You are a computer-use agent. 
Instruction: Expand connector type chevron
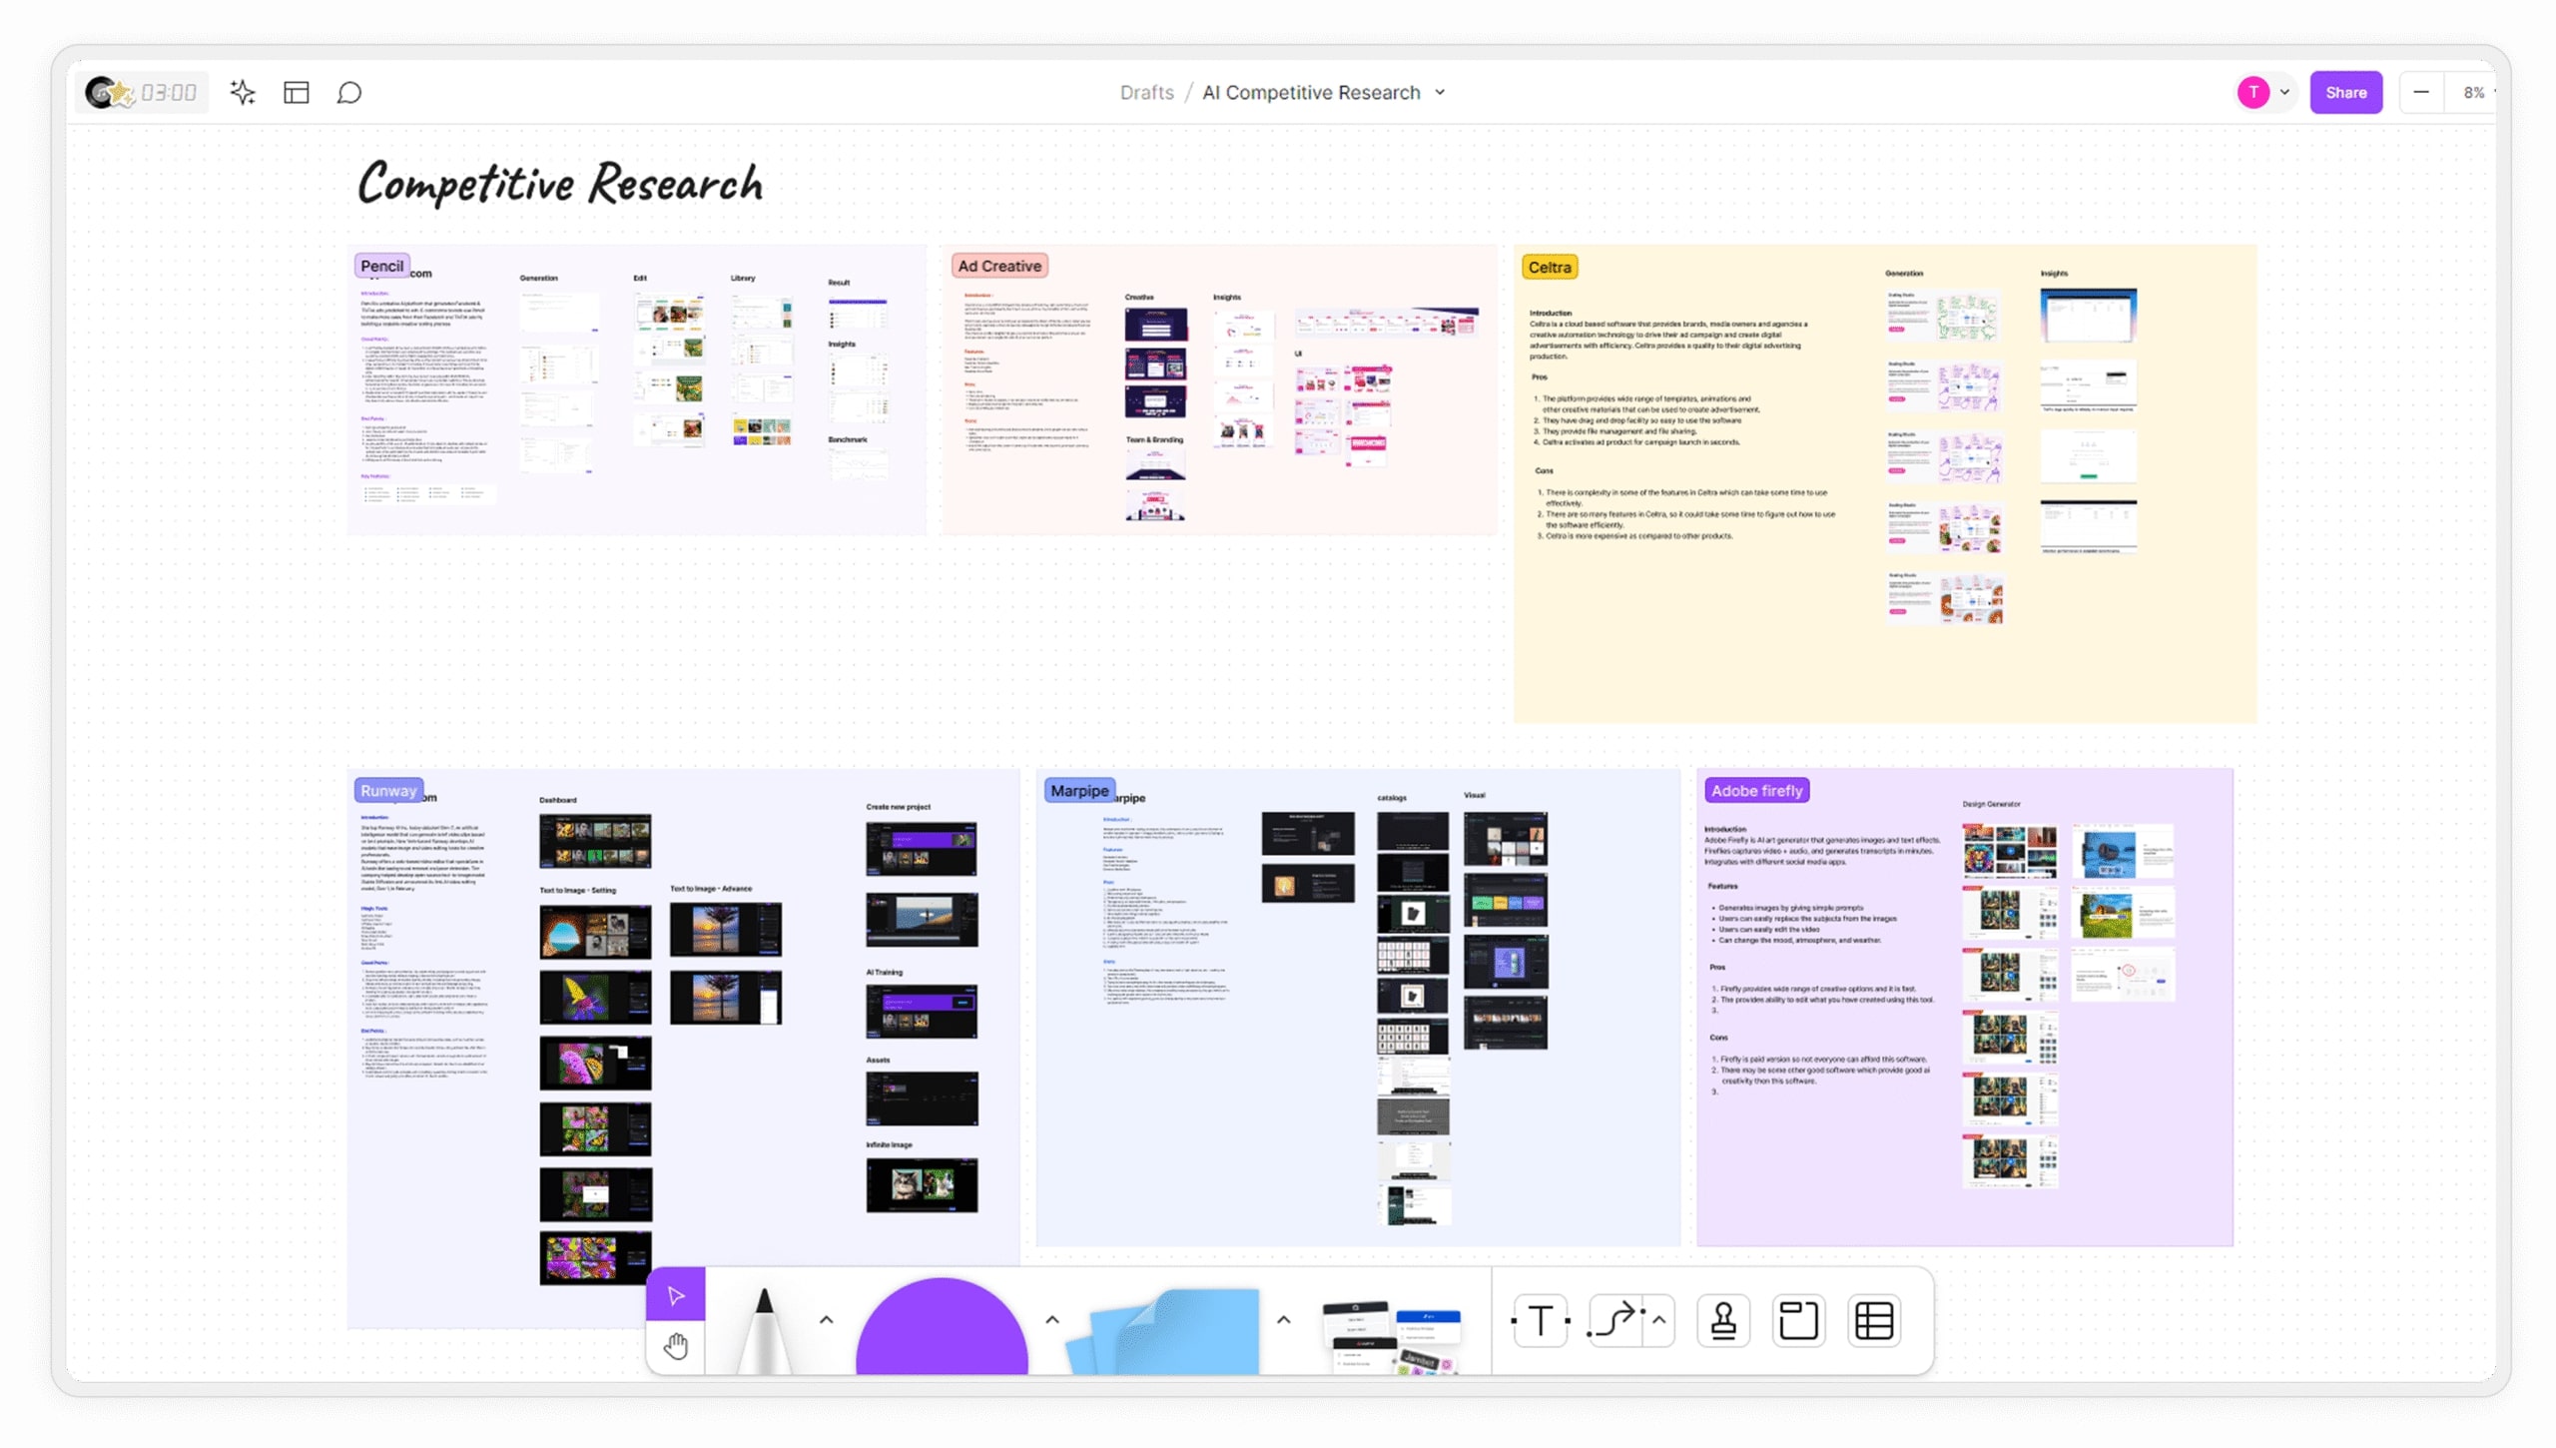pos(1658,1319)
